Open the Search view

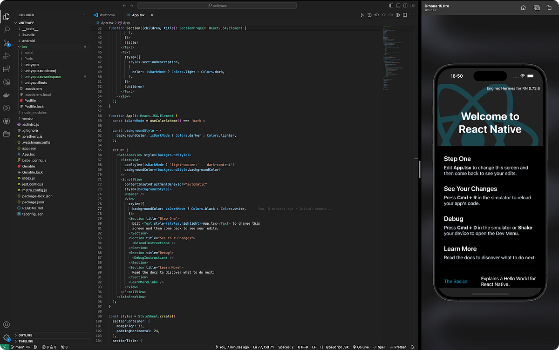click(x=7, y=29)
